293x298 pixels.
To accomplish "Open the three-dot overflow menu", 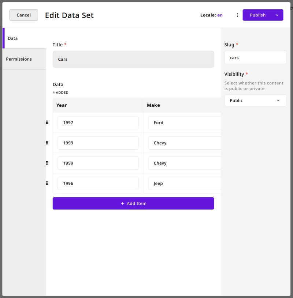I will [x=238, y=15].
